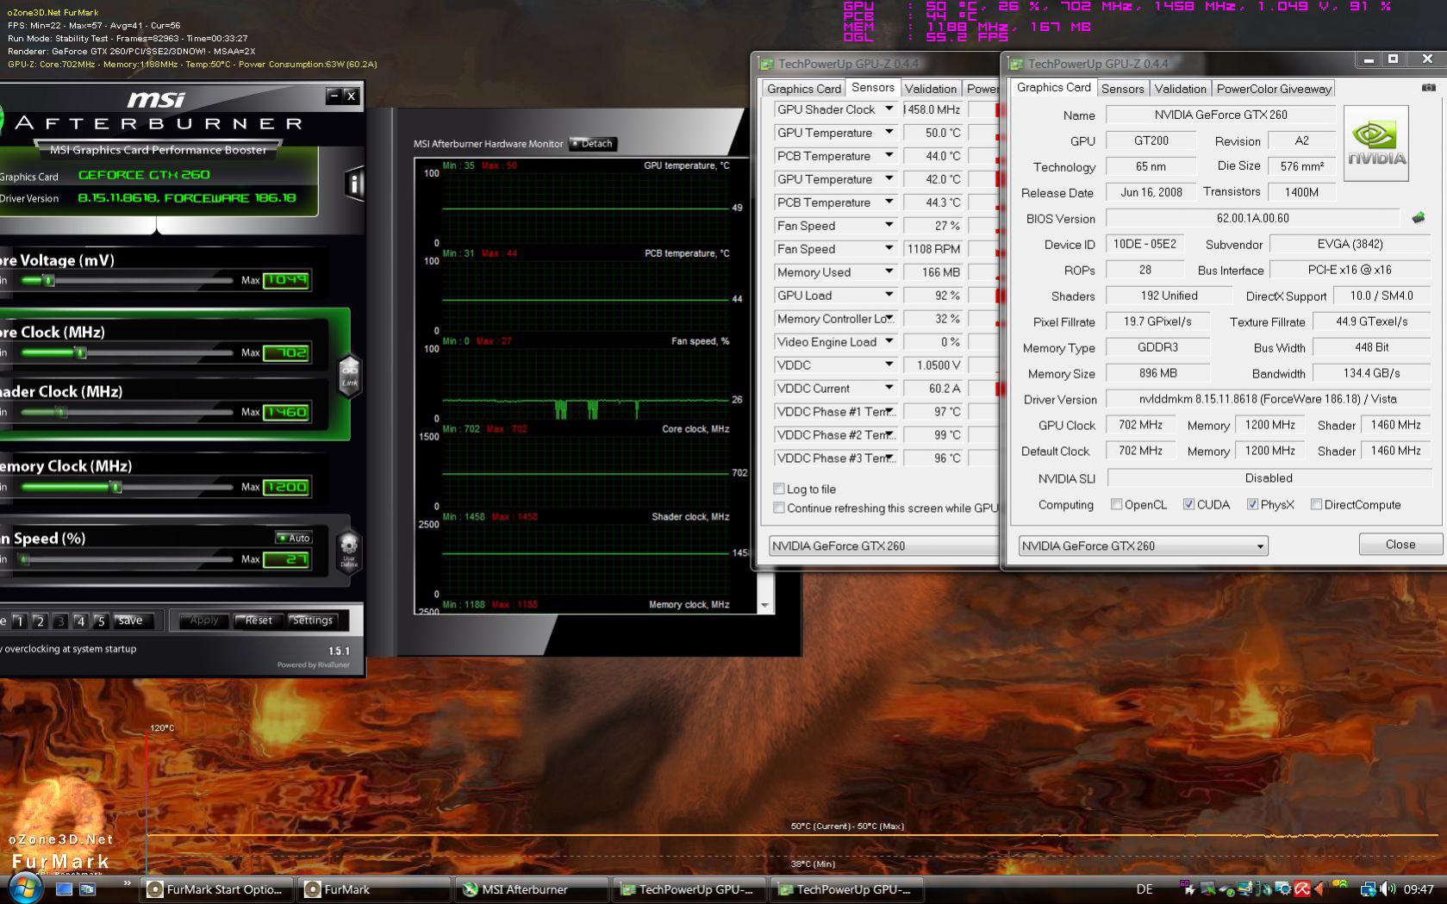Switch to FurMark Start Options taskbar window
Screen dimensions: 1447x904
coord(217,889)
